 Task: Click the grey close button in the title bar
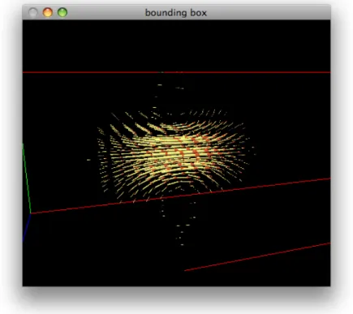[x=33, y=12]
